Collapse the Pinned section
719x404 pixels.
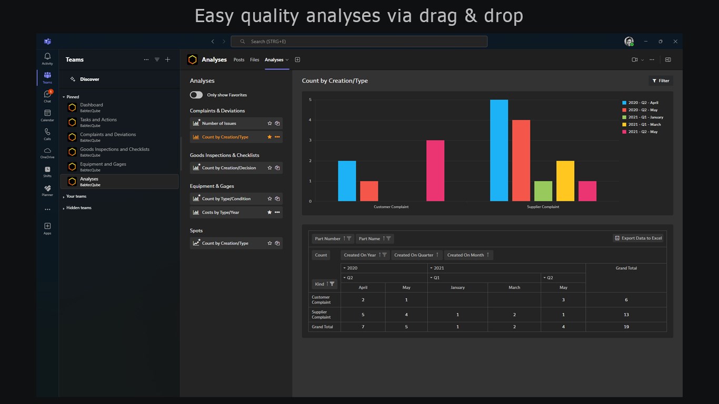coord(64,97)
